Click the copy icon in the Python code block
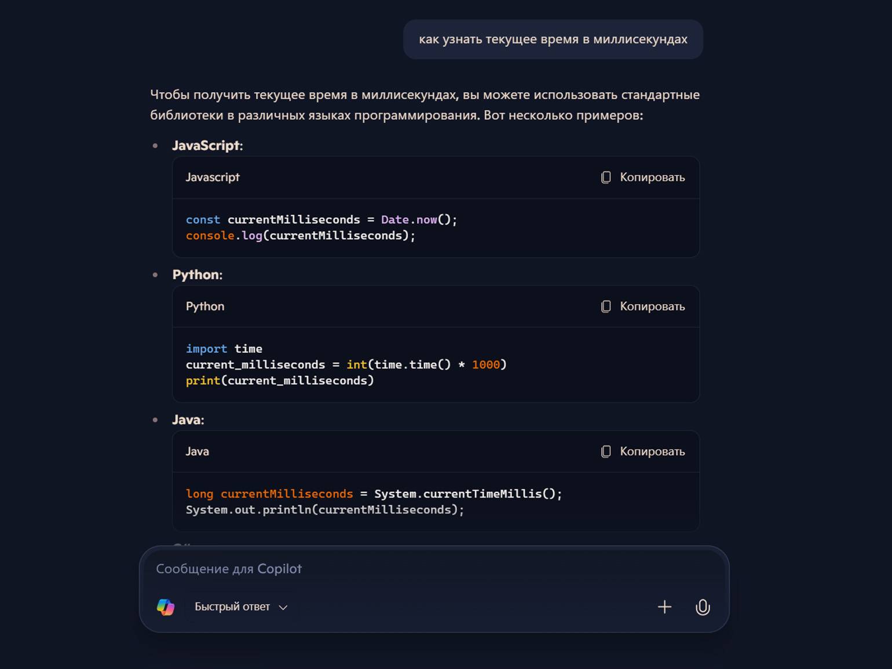892x669 pixels. pyautogui.click(x=606, y=306)
